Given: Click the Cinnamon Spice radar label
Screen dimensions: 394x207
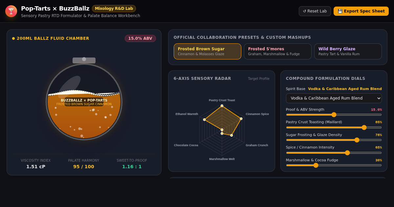Looking at the screenshot, I should coord(257,114).
